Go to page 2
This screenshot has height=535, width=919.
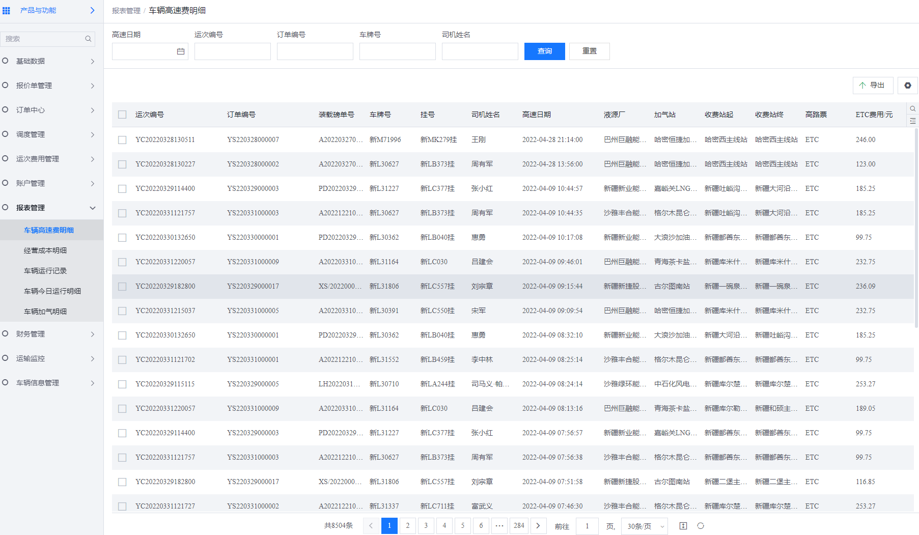coord(408,526)
